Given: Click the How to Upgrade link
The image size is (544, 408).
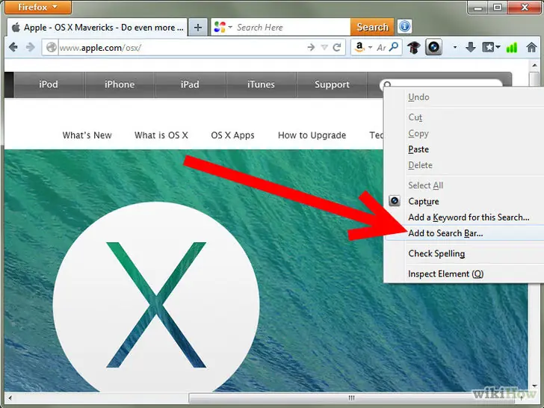Looking at the screenshot, I should tap(312, 135).
